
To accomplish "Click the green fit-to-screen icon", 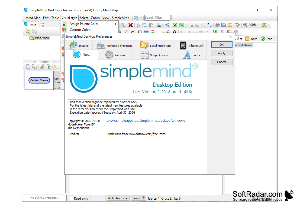I will pos(264,25).
